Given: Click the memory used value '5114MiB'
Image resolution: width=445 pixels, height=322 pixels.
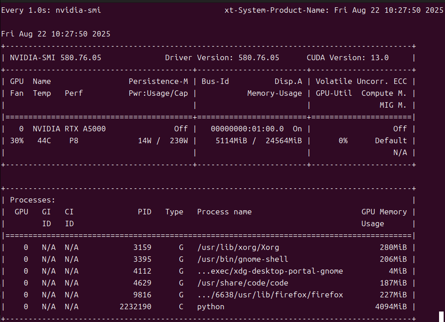Looking at the screenshot, I should click(231, 141).
